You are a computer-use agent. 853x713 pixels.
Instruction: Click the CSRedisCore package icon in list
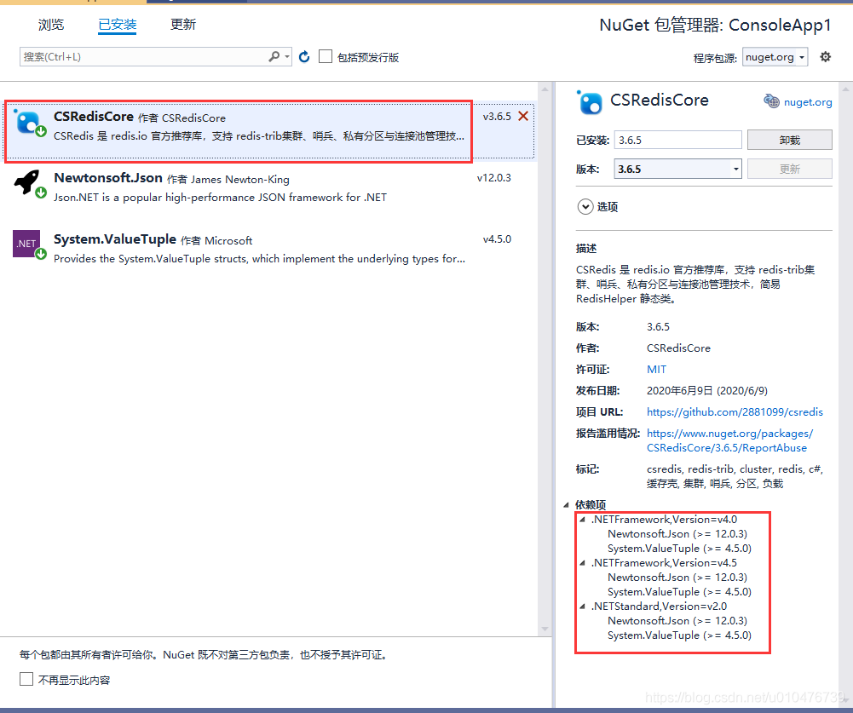click(29, 123)
